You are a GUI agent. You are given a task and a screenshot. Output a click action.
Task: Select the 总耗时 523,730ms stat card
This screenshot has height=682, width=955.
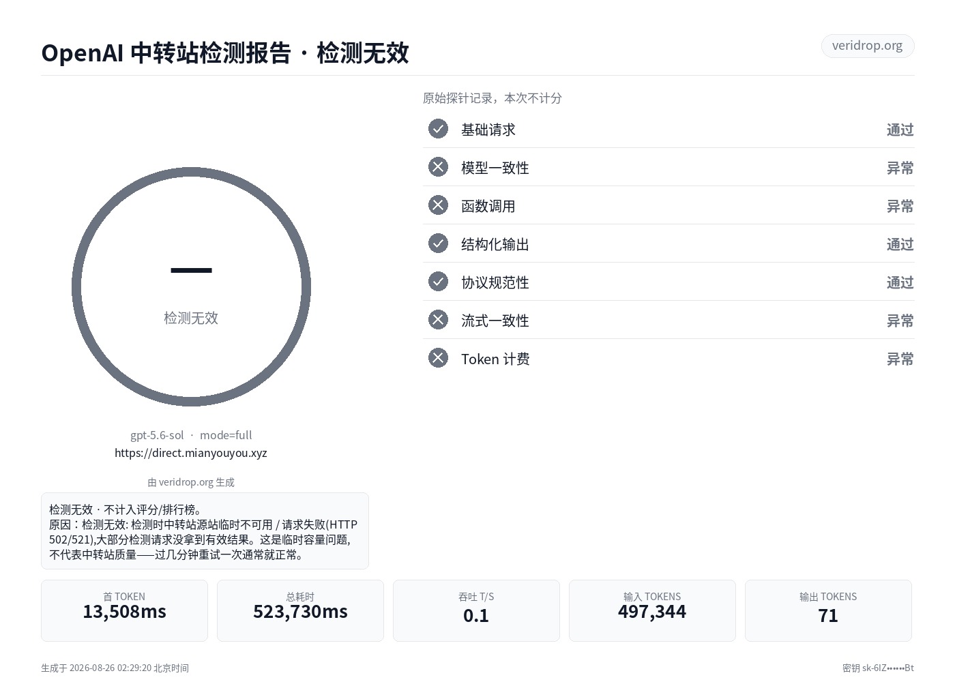[300, 610]
